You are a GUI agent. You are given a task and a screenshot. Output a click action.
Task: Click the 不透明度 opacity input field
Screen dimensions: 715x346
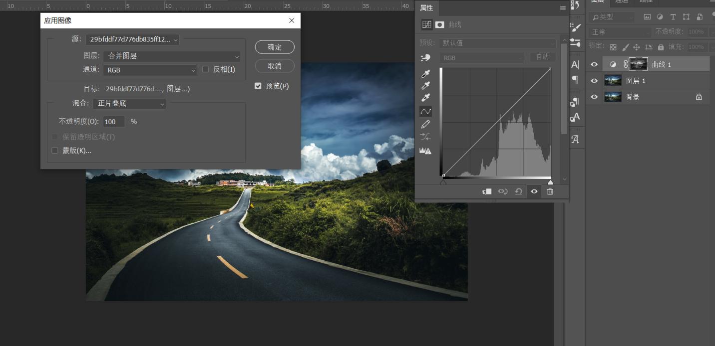(114, 121)
